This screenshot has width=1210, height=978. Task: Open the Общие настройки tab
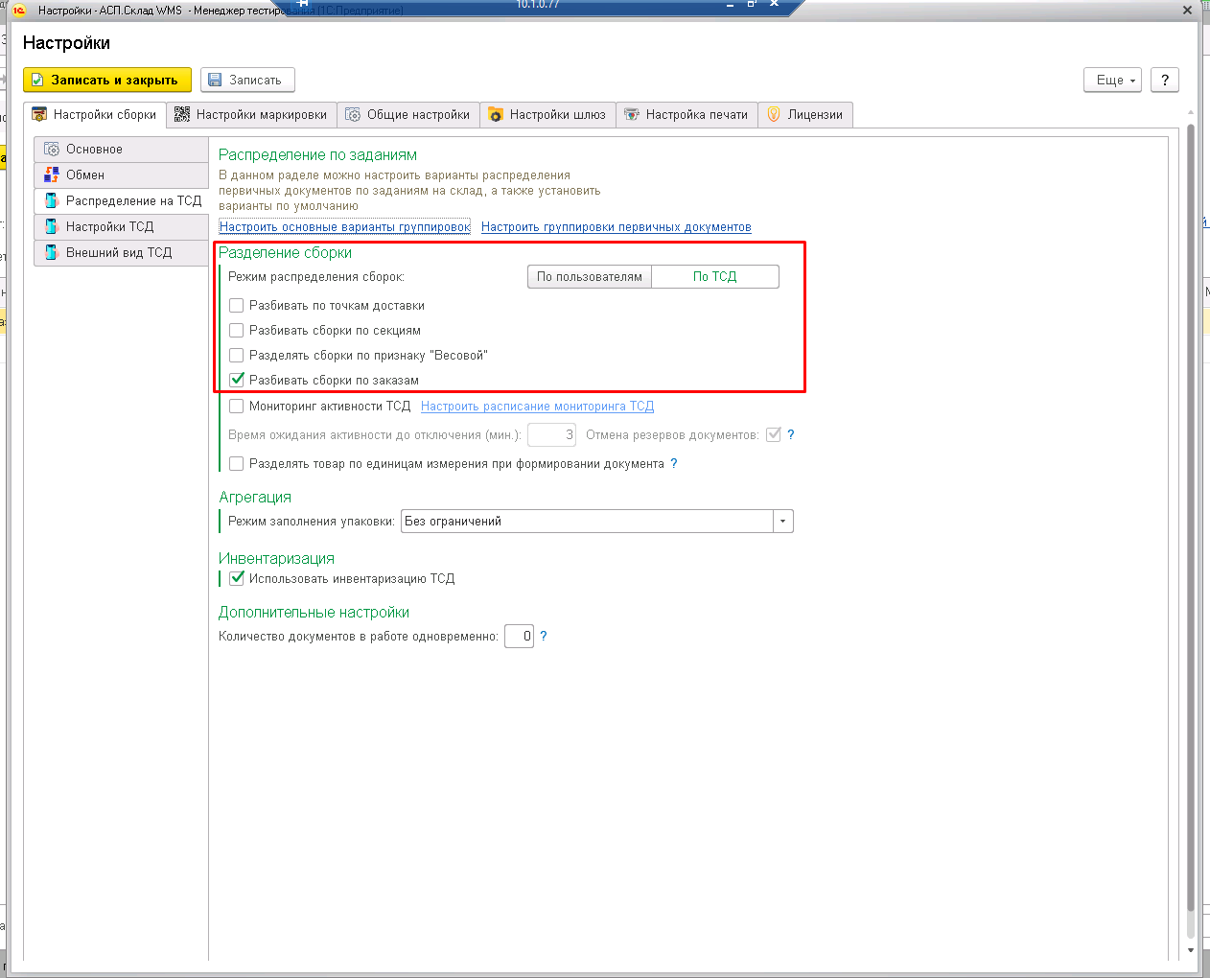click(x=408, y=115)
